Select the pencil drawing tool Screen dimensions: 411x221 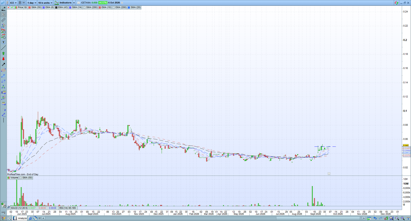[x=3, y=9]
